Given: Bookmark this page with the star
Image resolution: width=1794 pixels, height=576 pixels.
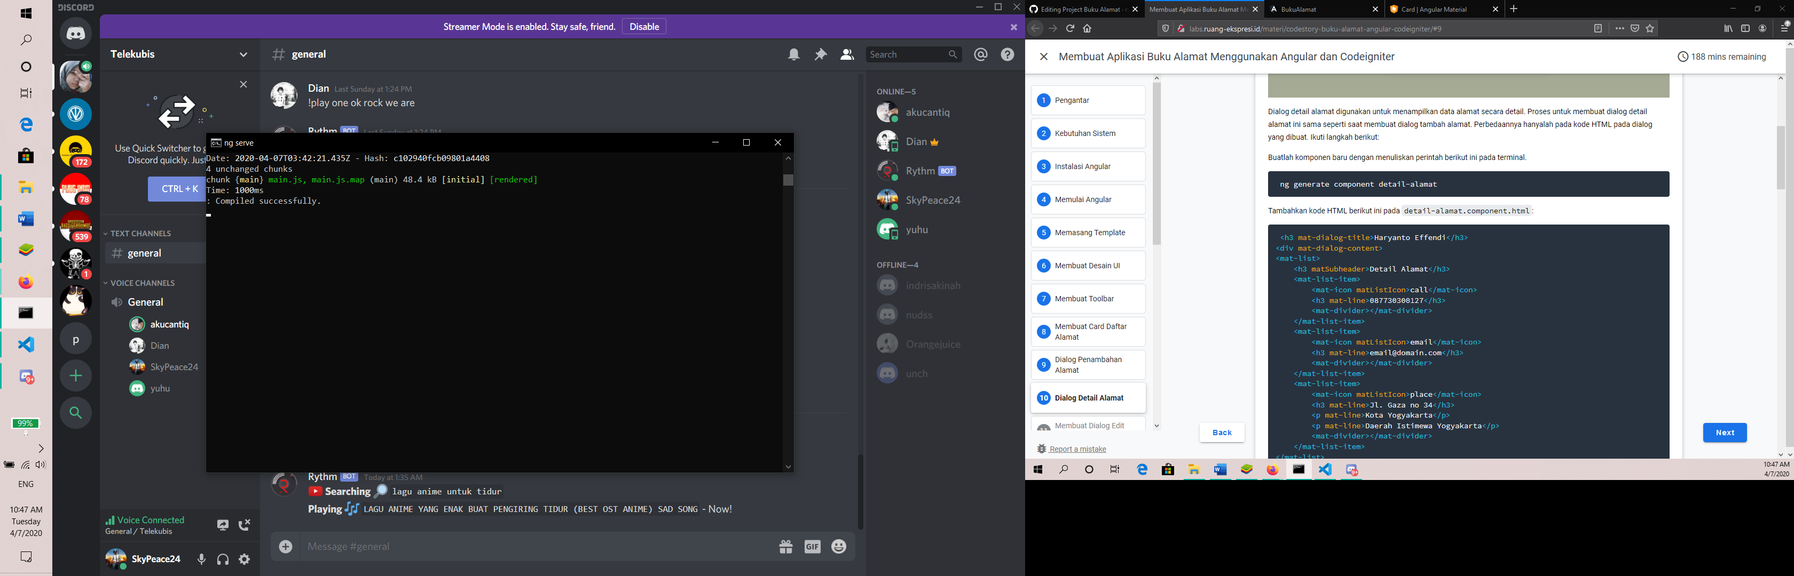Looking at the screenshot, I should point(1650,28).
